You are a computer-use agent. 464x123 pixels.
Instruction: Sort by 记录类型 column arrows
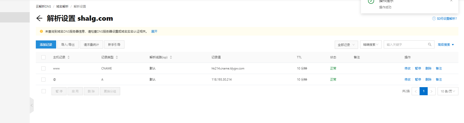[x=117, y=57]
